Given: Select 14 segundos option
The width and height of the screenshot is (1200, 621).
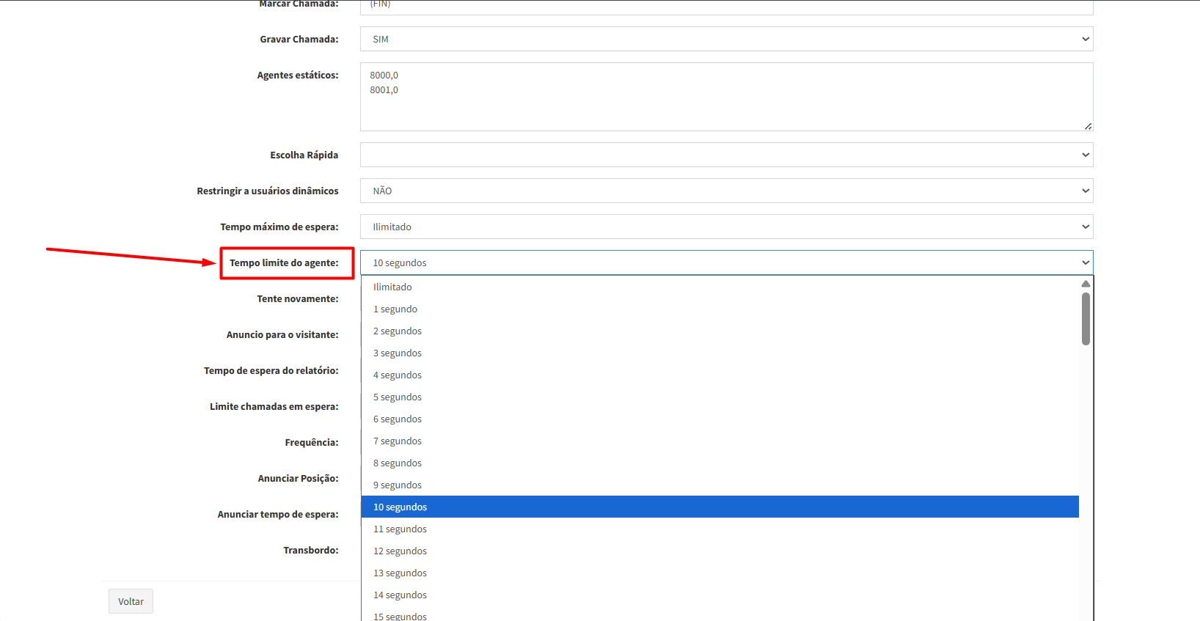Looking at the screenshot, I should (400, 595).
